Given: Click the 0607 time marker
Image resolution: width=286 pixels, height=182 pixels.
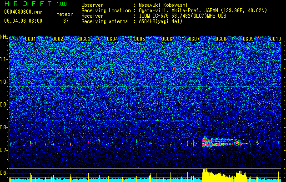Looking at the screenshot, I should click(194, 39).
